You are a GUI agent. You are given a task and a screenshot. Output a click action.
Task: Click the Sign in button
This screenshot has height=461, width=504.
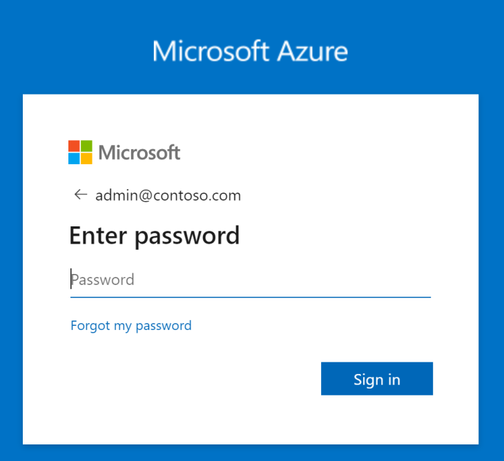[377, 378]
